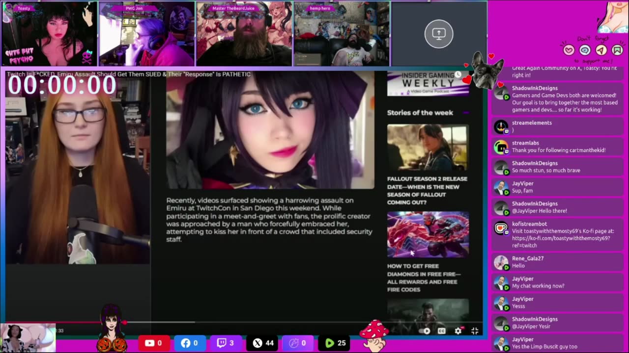
Task: Click the Twitch viewer count badge
Action: [x=225, y=343]
